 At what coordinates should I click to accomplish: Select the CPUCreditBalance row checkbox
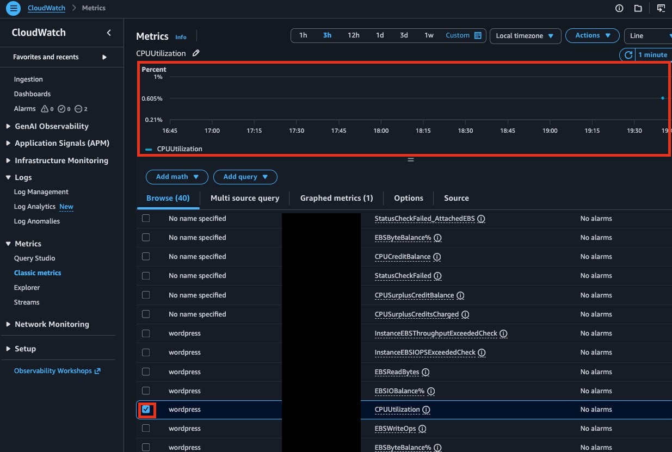[x=146, y=256]
